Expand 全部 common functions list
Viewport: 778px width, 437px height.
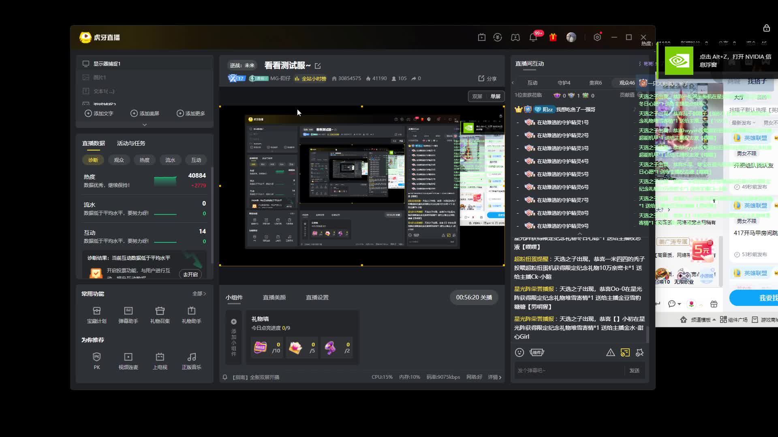(x=199, y=294)
